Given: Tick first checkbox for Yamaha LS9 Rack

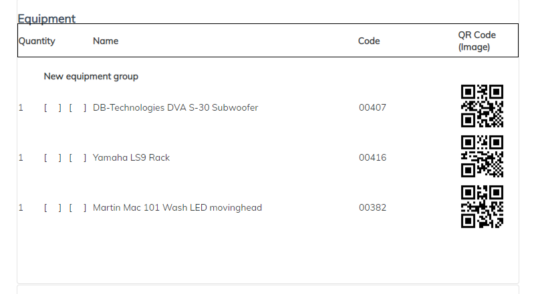Looking at the screenshot, I should click(x=53, y=158).
